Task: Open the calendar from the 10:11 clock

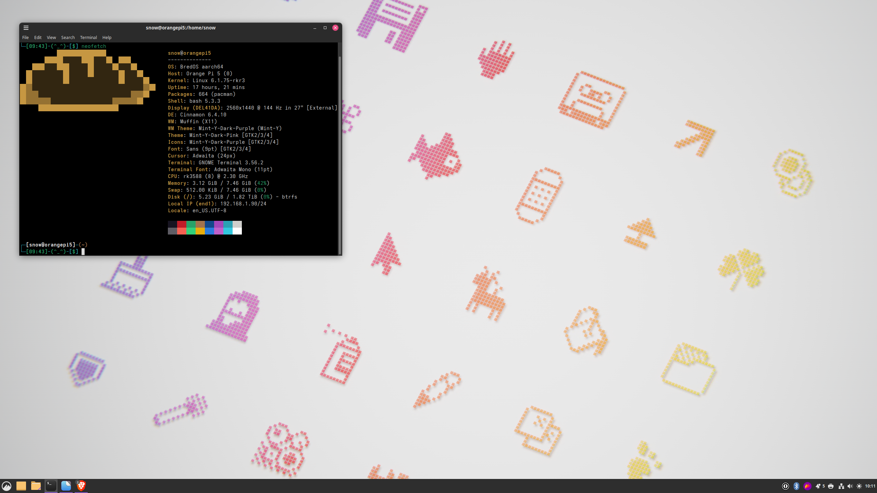Action: tap(870, 486)
